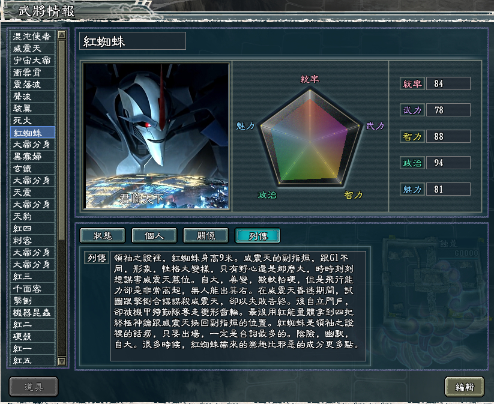Choose 機器昆蟲 in officer list
This screenshot has height=404, width=494.
pos(32,313)
